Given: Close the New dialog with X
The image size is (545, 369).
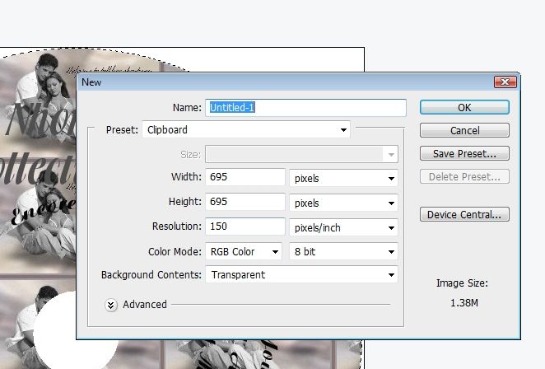Looking at the screenshot, I should tap(505, 82).
